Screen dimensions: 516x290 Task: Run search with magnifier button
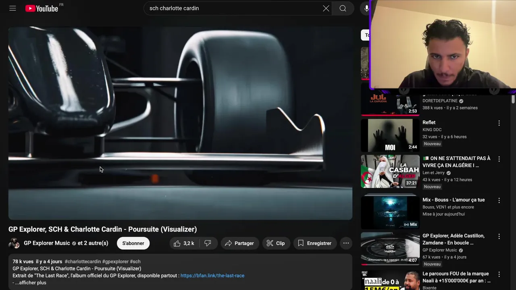(343, 8)
